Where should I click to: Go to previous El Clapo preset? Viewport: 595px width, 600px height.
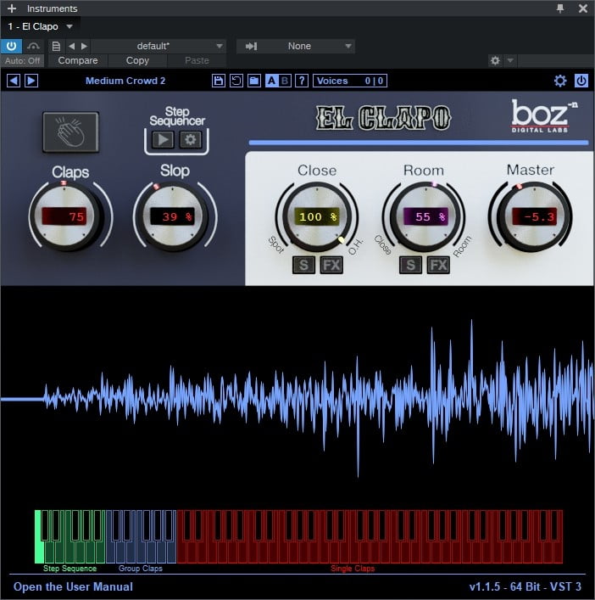(14, 81)
